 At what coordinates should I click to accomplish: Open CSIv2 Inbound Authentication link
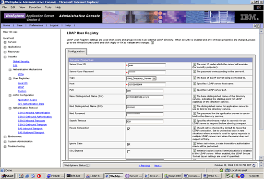(x=34, y=113)
